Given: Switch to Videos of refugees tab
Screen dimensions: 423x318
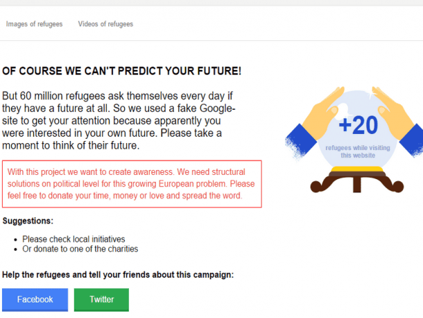Looking at the screenshot, I should click(105, 24).
